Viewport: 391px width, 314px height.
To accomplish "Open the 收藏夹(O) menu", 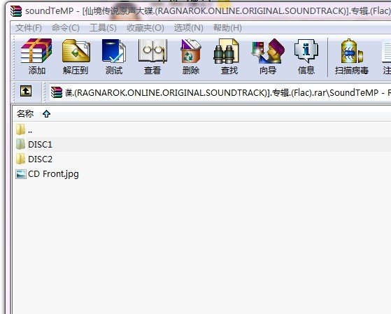I will [145, 28].
